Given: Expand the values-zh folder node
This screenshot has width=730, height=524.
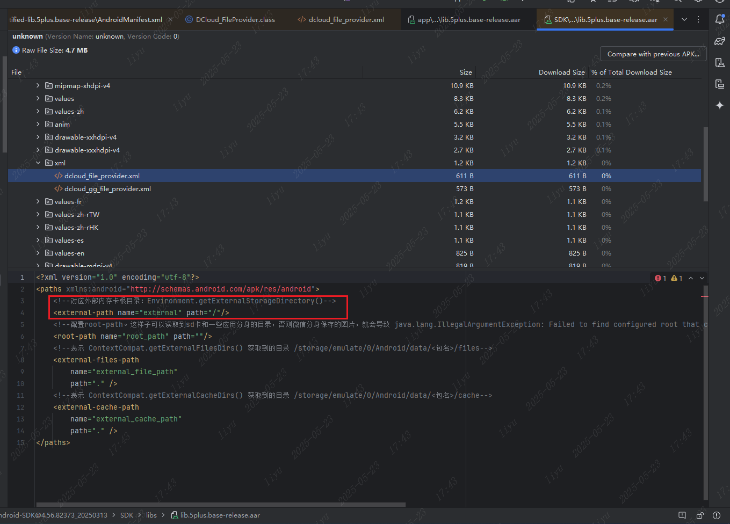Looking at the screenshot, I should click(x=38, y=112).
